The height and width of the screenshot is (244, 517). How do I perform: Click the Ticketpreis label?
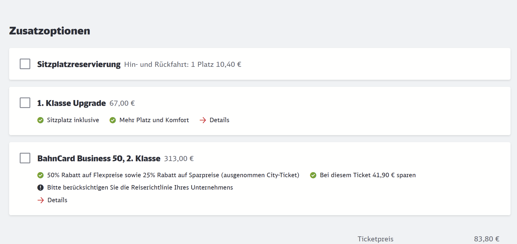click(x=375, y=239)
